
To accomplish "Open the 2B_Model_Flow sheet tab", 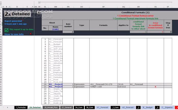I will coord(51,107).
